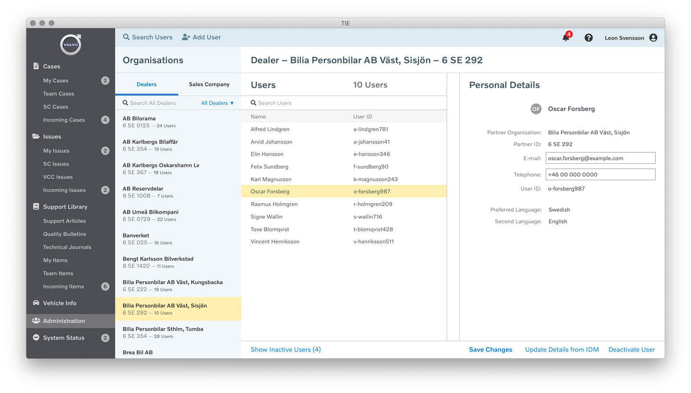This screenshot has width=691, height=393.
Task: Click the Search All Dealers field
Action: pyautogui.click(x=153, y=103)
